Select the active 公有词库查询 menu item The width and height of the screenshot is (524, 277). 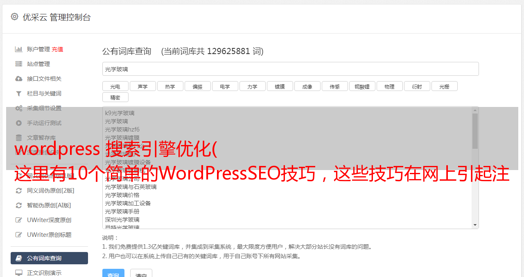tap(49, 258)
